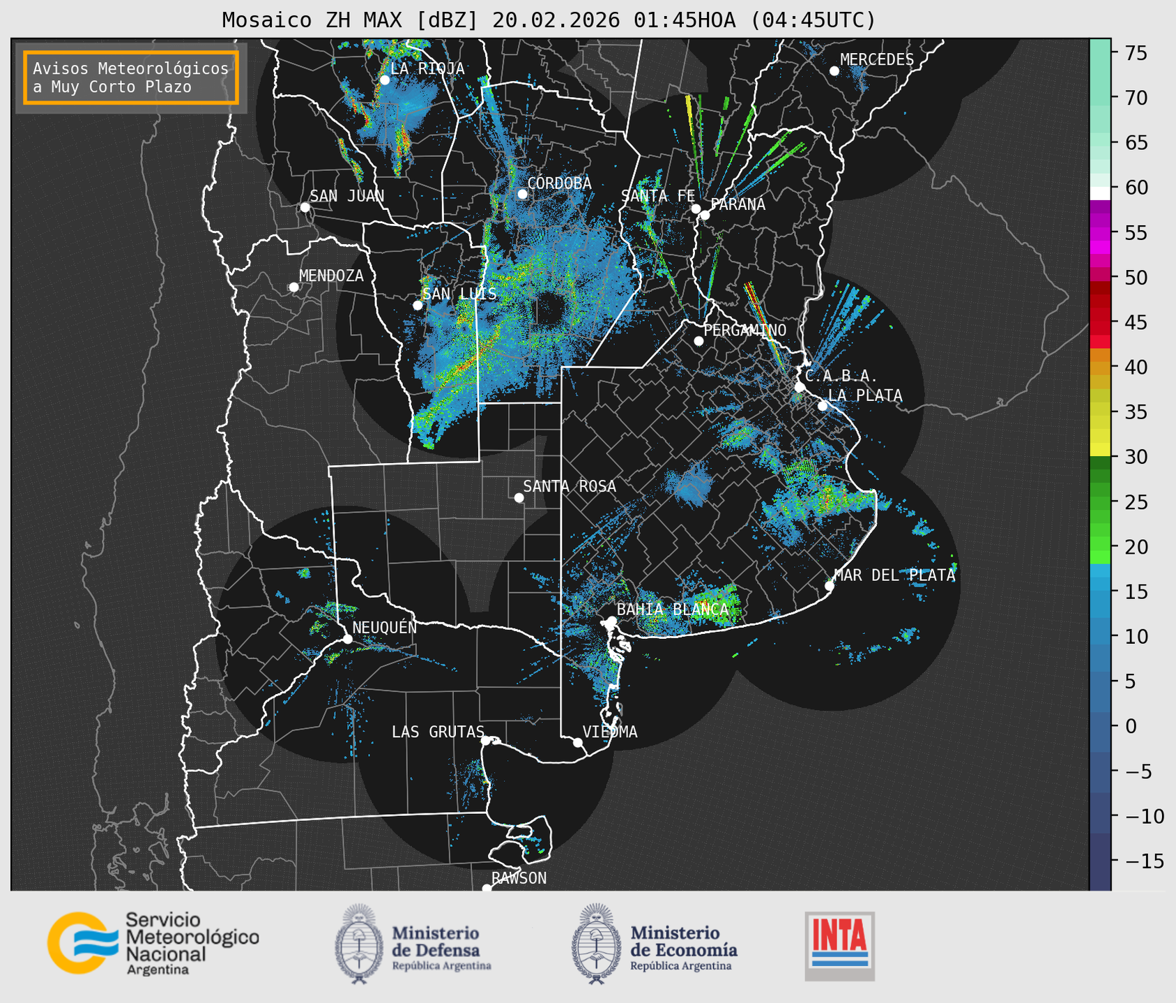Image resolution: width=1176 pixels, height=1003 pixels.
Task: Click the VIEDMA city marker dot
Action: point(578,742)
